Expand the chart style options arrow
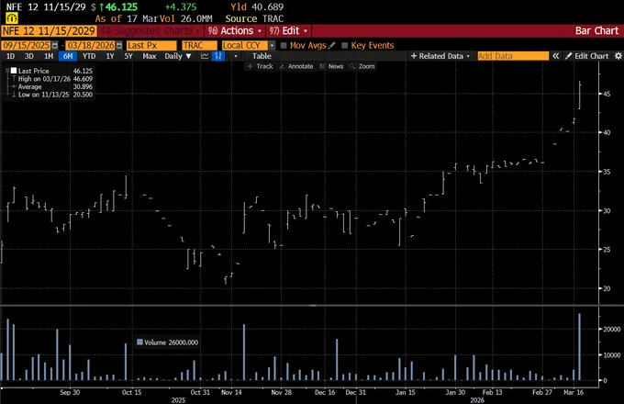The width and height of the screenshot is (624, 404). pyautogui.click(x=236, y=56)
